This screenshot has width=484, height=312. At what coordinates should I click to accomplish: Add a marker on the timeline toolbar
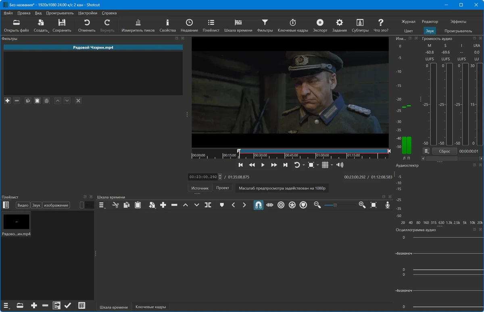(222, 205)
